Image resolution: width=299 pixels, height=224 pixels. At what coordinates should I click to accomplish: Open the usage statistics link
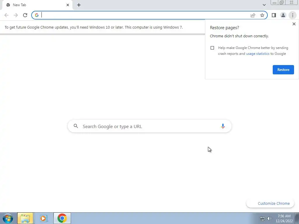pos(258,54)
